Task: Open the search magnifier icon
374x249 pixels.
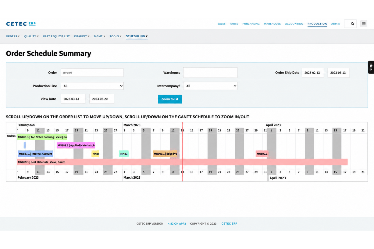Action: (353, 24)
